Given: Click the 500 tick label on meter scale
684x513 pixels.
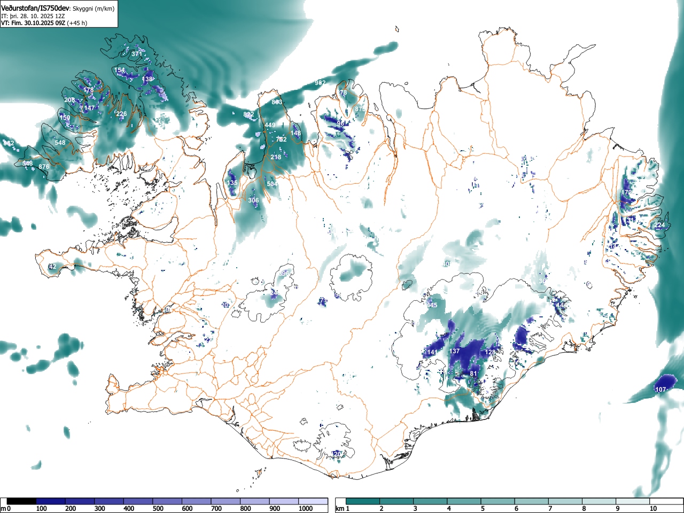Looking at the screenshot, I should coord(158,509).
